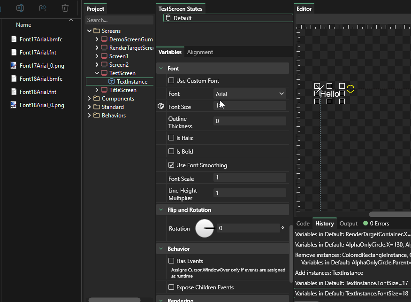Screen dimensions: 411x302
Task: Enable the Use Custom Font checkbox
Action: [171, 81]
